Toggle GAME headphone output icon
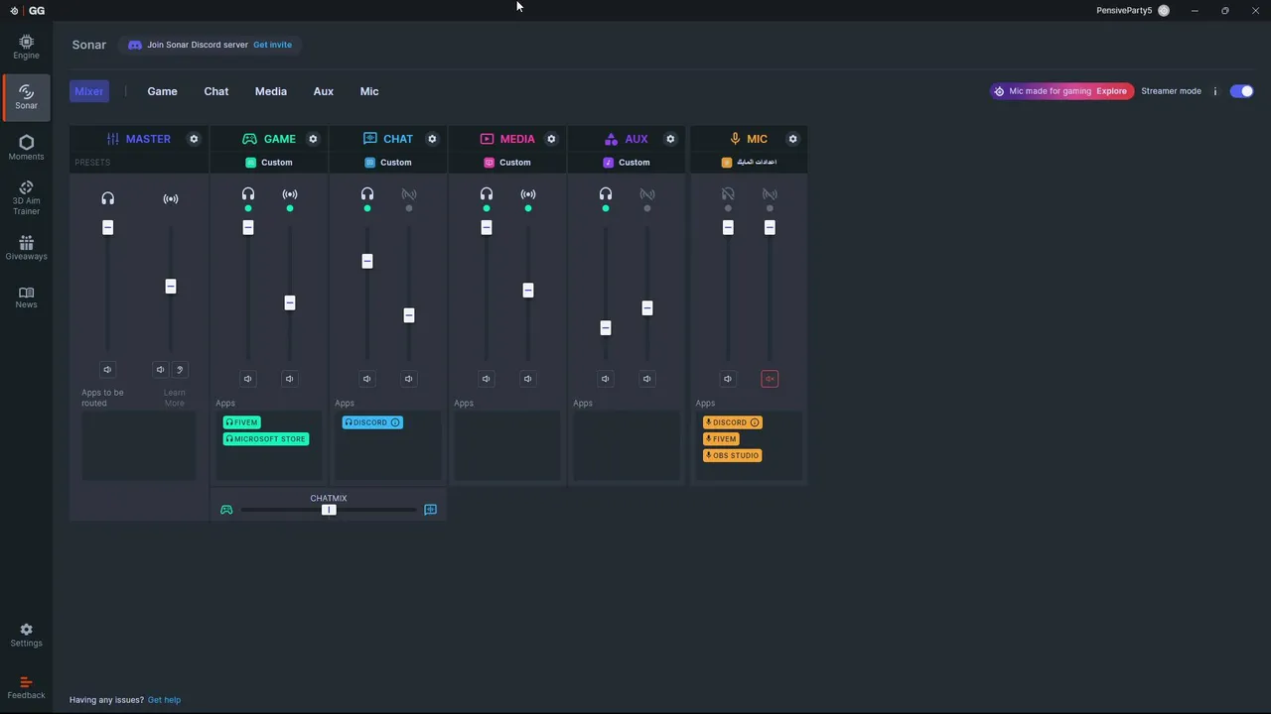The height and width of the screenshot is (714, 1271). coord(248,194)
